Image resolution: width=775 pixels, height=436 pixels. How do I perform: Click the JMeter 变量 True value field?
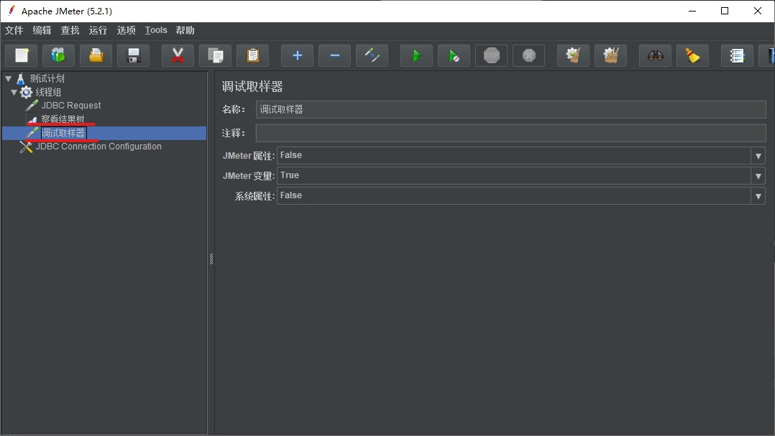pos(514,176)
